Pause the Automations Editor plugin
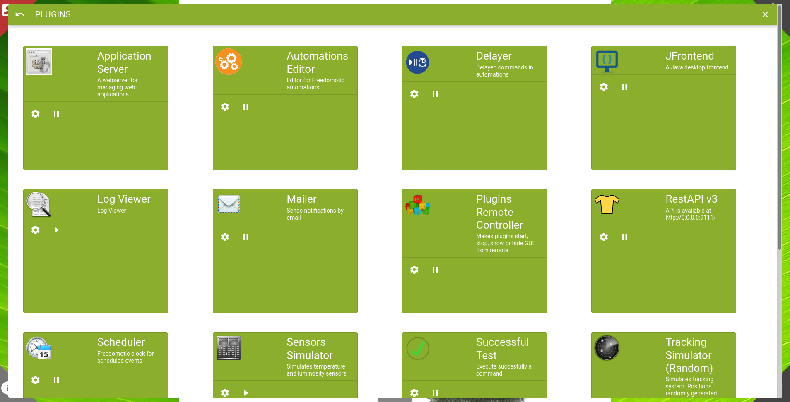Screen dimensions: 790x402 click(246, 107)
